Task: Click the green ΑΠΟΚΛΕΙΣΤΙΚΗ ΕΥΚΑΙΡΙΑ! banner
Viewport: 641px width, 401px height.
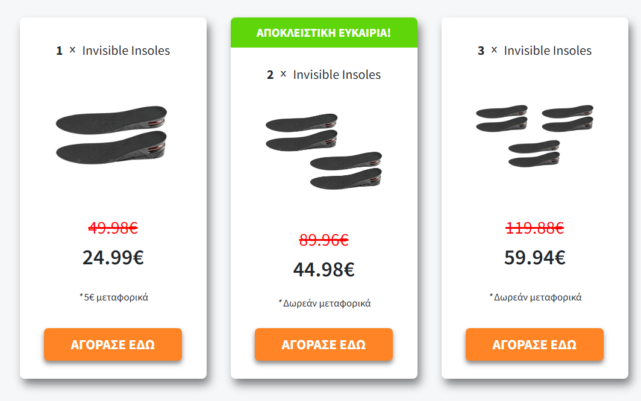Action: coord(324,33)
